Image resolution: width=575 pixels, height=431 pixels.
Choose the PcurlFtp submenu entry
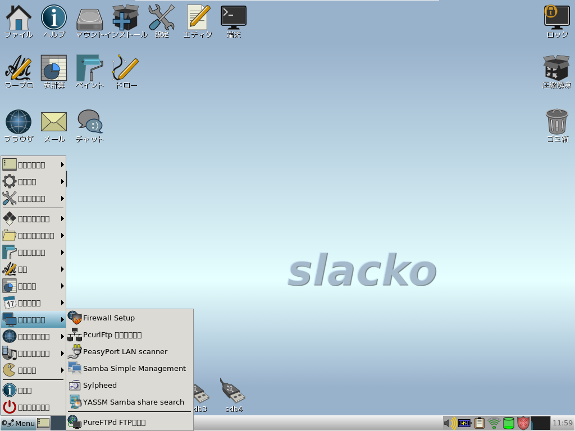[x=130, y=335]
